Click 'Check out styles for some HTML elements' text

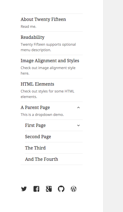coord(47,94)
